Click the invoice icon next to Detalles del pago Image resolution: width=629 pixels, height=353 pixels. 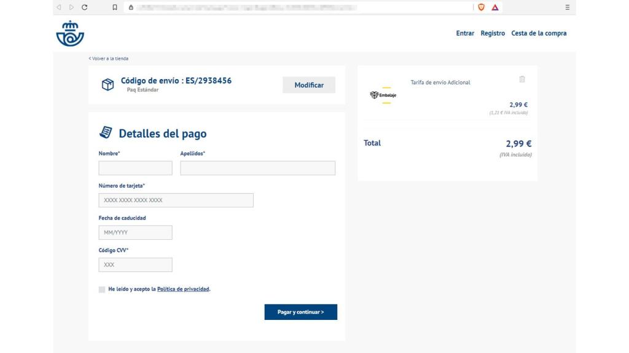106,131
